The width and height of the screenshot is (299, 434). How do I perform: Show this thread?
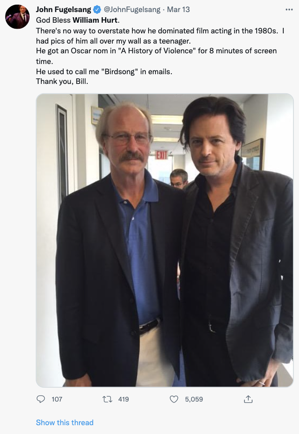65,422
